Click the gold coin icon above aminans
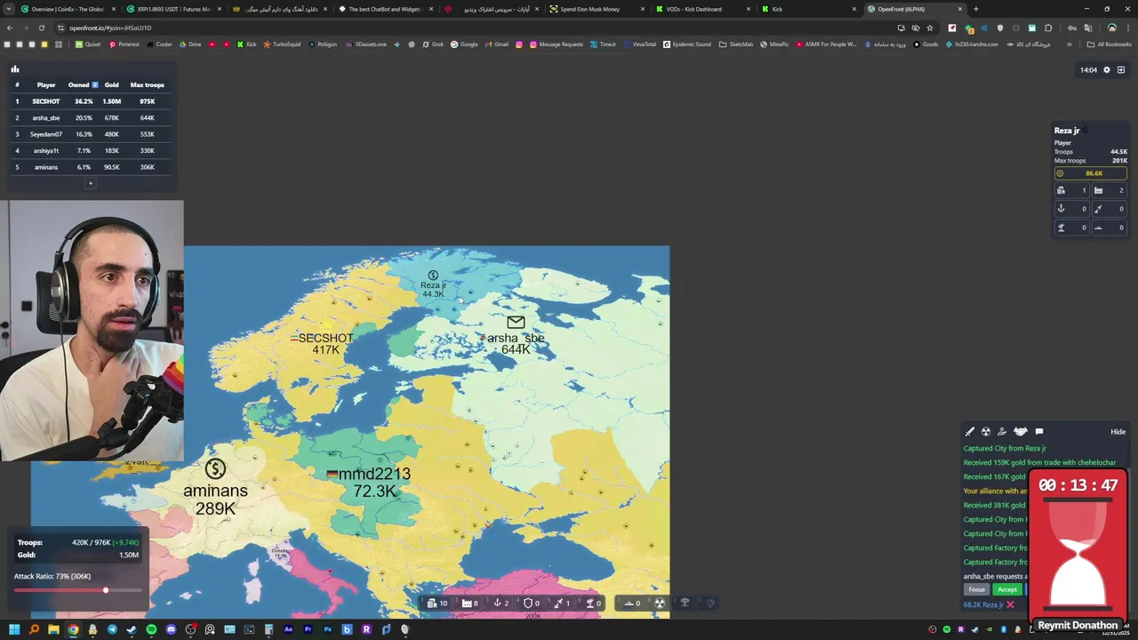This screenshot has width=1138, height=640. pos(215,468)
